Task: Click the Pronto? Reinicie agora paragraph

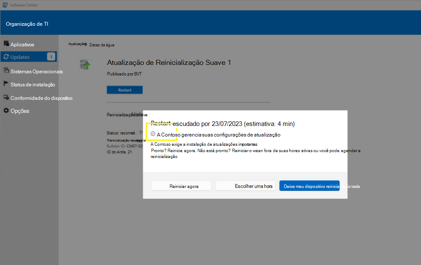Action: [255, 153]
